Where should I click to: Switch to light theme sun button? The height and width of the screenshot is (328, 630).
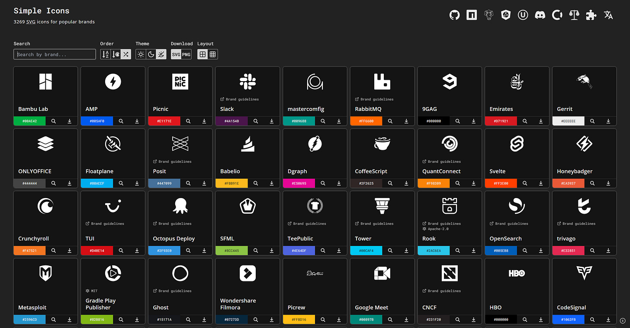(x=141, y=54)
